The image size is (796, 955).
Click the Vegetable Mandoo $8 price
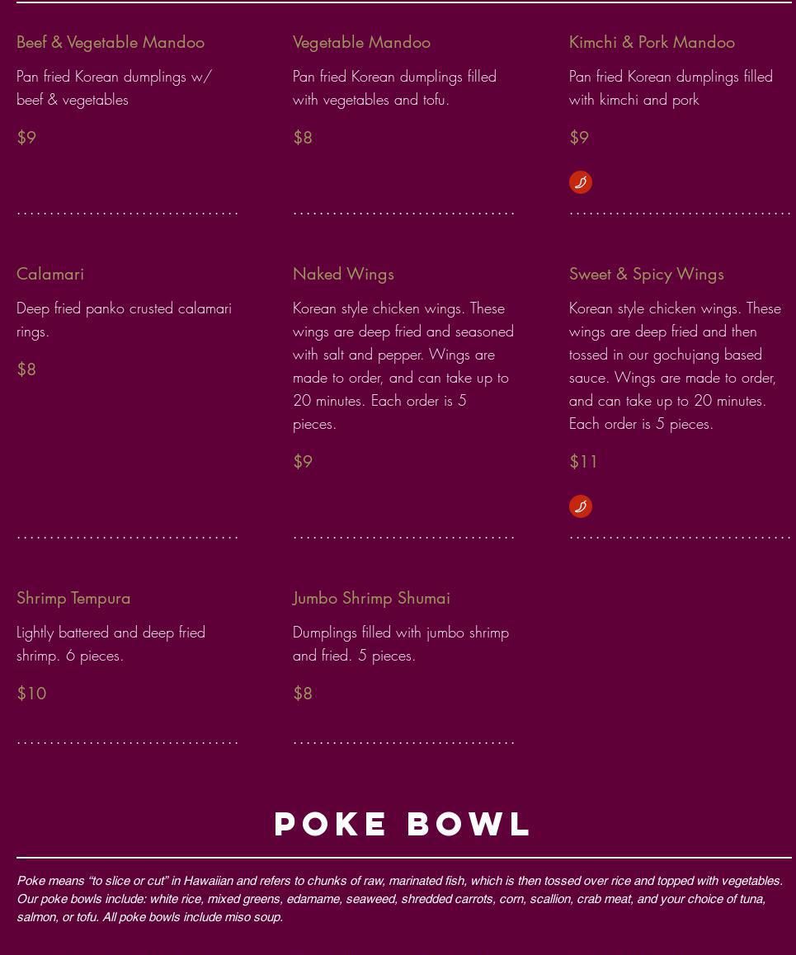(302, 138)
